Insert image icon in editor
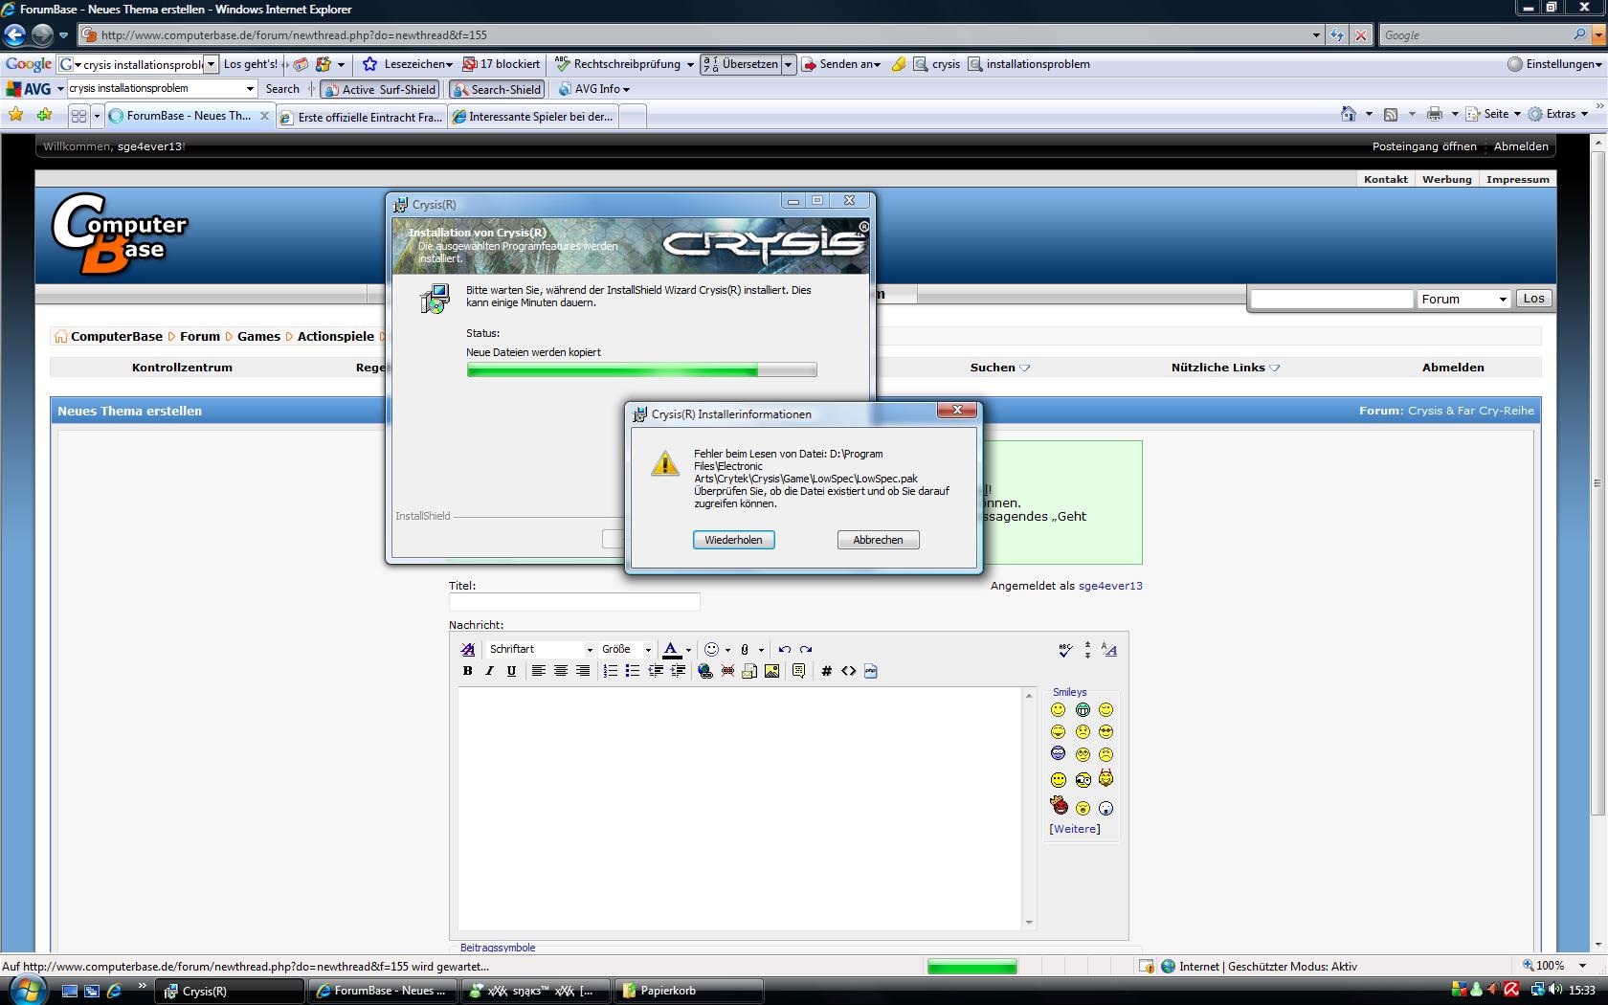The image size is (1608, 1005). tap(771, 671)
